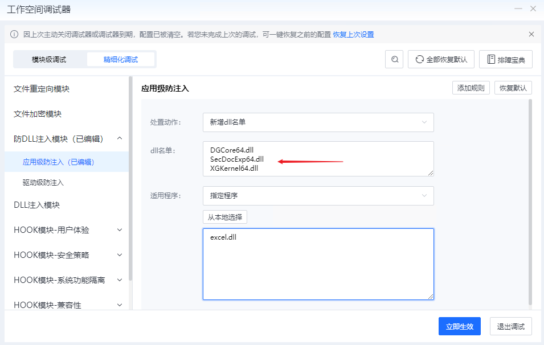Click the search magnifier icon button
544x345 pixels.
(394, 59)
